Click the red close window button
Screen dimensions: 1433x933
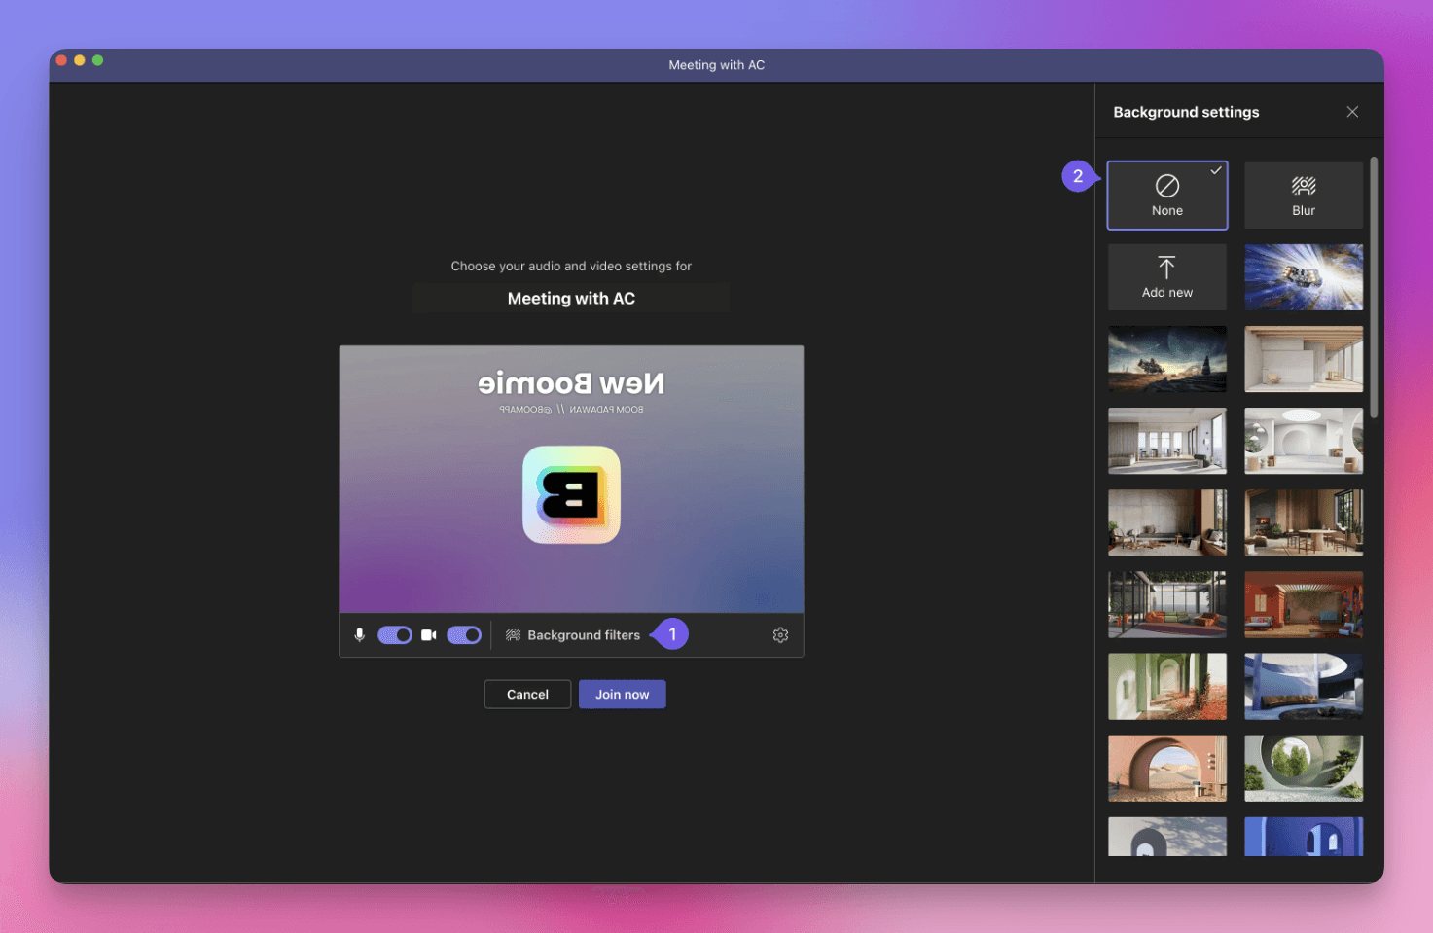(61, 60)
